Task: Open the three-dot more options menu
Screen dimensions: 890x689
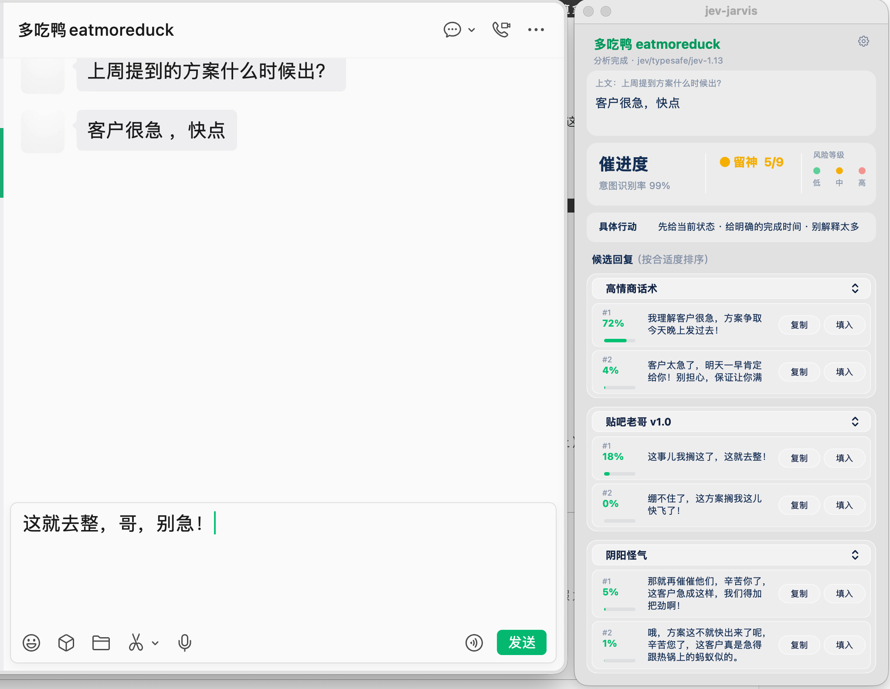Action: pyautogui.click(x=536, y=30)
